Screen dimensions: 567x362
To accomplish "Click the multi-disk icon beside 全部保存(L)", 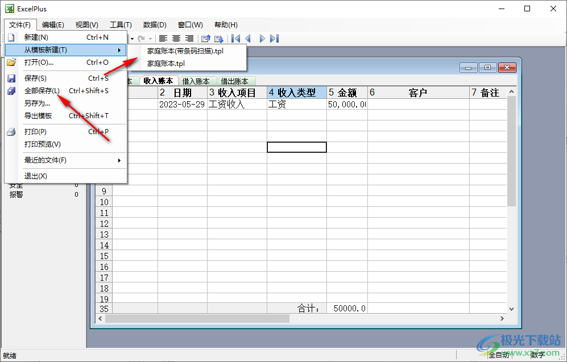I will click(11, 91).
